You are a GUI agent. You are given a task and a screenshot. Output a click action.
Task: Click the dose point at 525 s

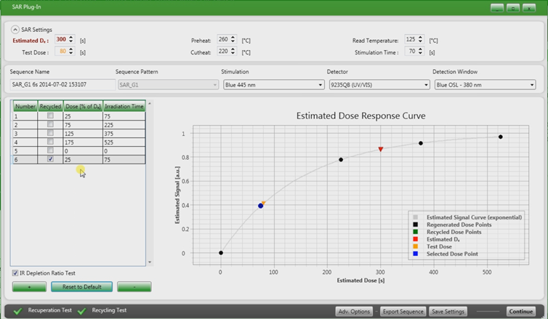[x=501, y=137]
